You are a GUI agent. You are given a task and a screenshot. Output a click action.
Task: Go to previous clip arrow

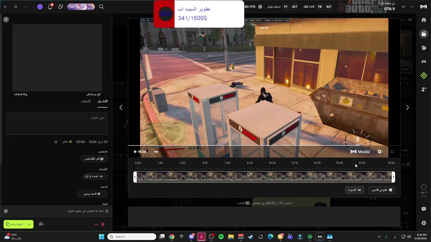(121, 108)
